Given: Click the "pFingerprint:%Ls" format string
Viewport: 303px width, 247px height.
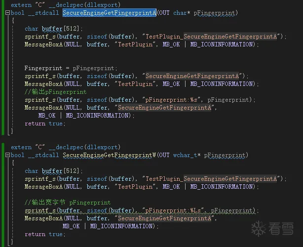Looking at the screenshot, I should click(174, 210).
